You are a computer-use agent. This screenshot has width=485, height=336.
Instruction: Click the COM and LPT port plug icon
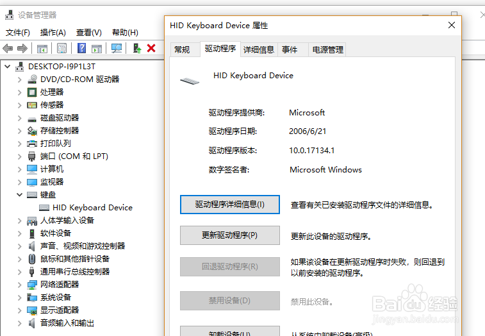pyautogui.click(x=31, y=156)
